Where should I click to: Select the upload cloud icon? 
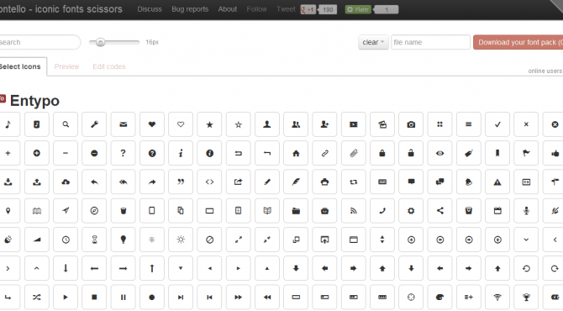66,182
